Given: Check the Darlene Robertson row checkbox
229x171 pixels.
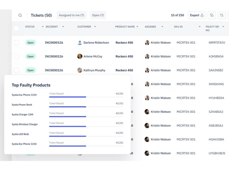Looking at the screenshot, I should click(x=16, y=42).
